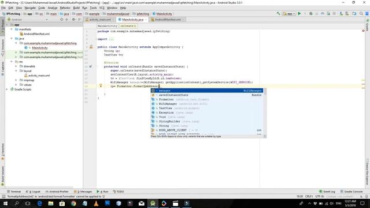370x208 pixels.
Task: Open the Structure side tool tab
Action: pos(2,47)
